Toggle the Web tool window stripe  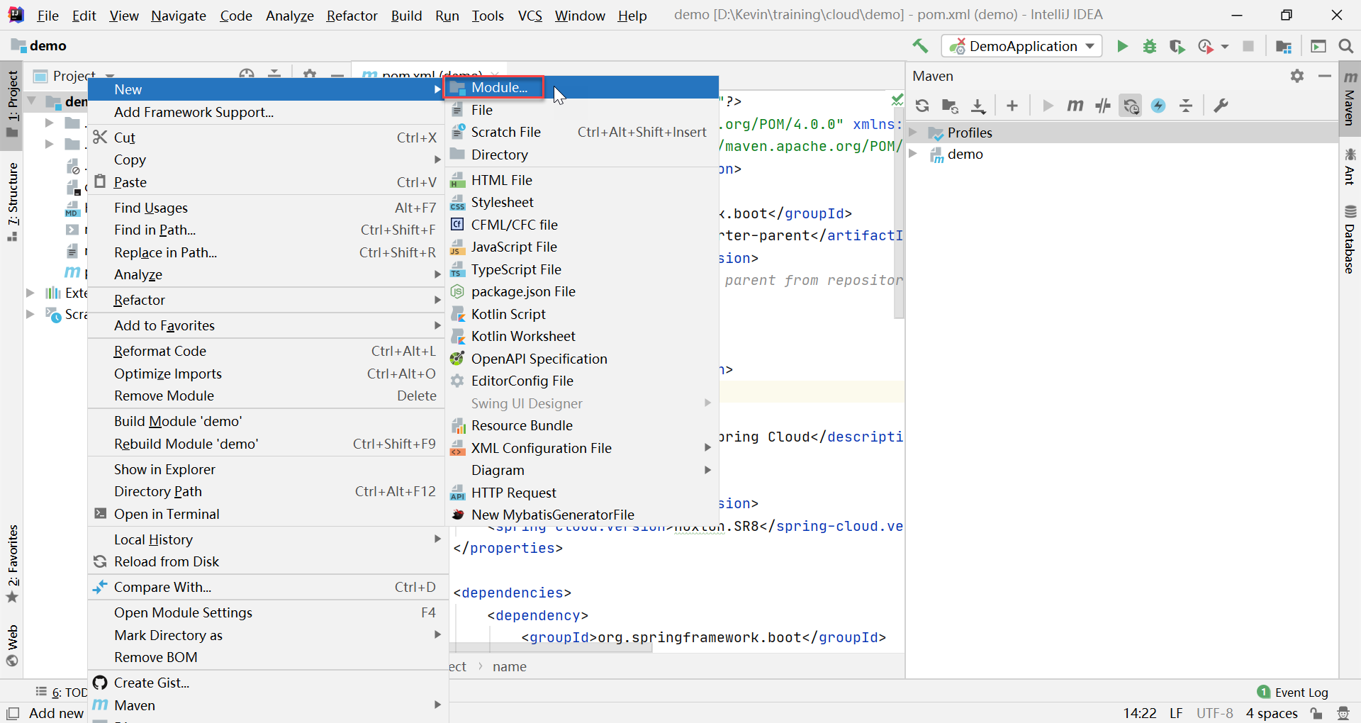point(12,645)
